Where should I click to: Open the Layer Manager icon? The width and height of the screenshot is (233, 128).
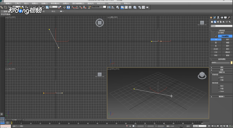(x=118, y=7)
